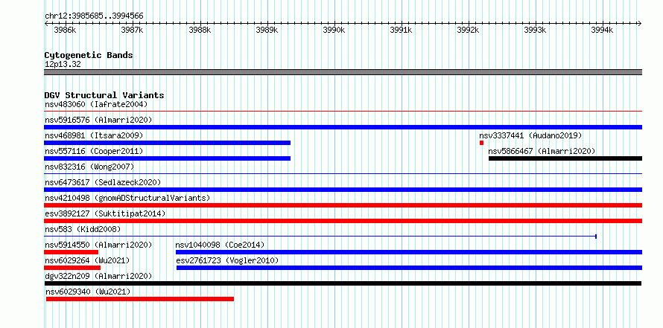
Task: Click the nsv832316 (Wong2007) label
Action: [89, 167]
